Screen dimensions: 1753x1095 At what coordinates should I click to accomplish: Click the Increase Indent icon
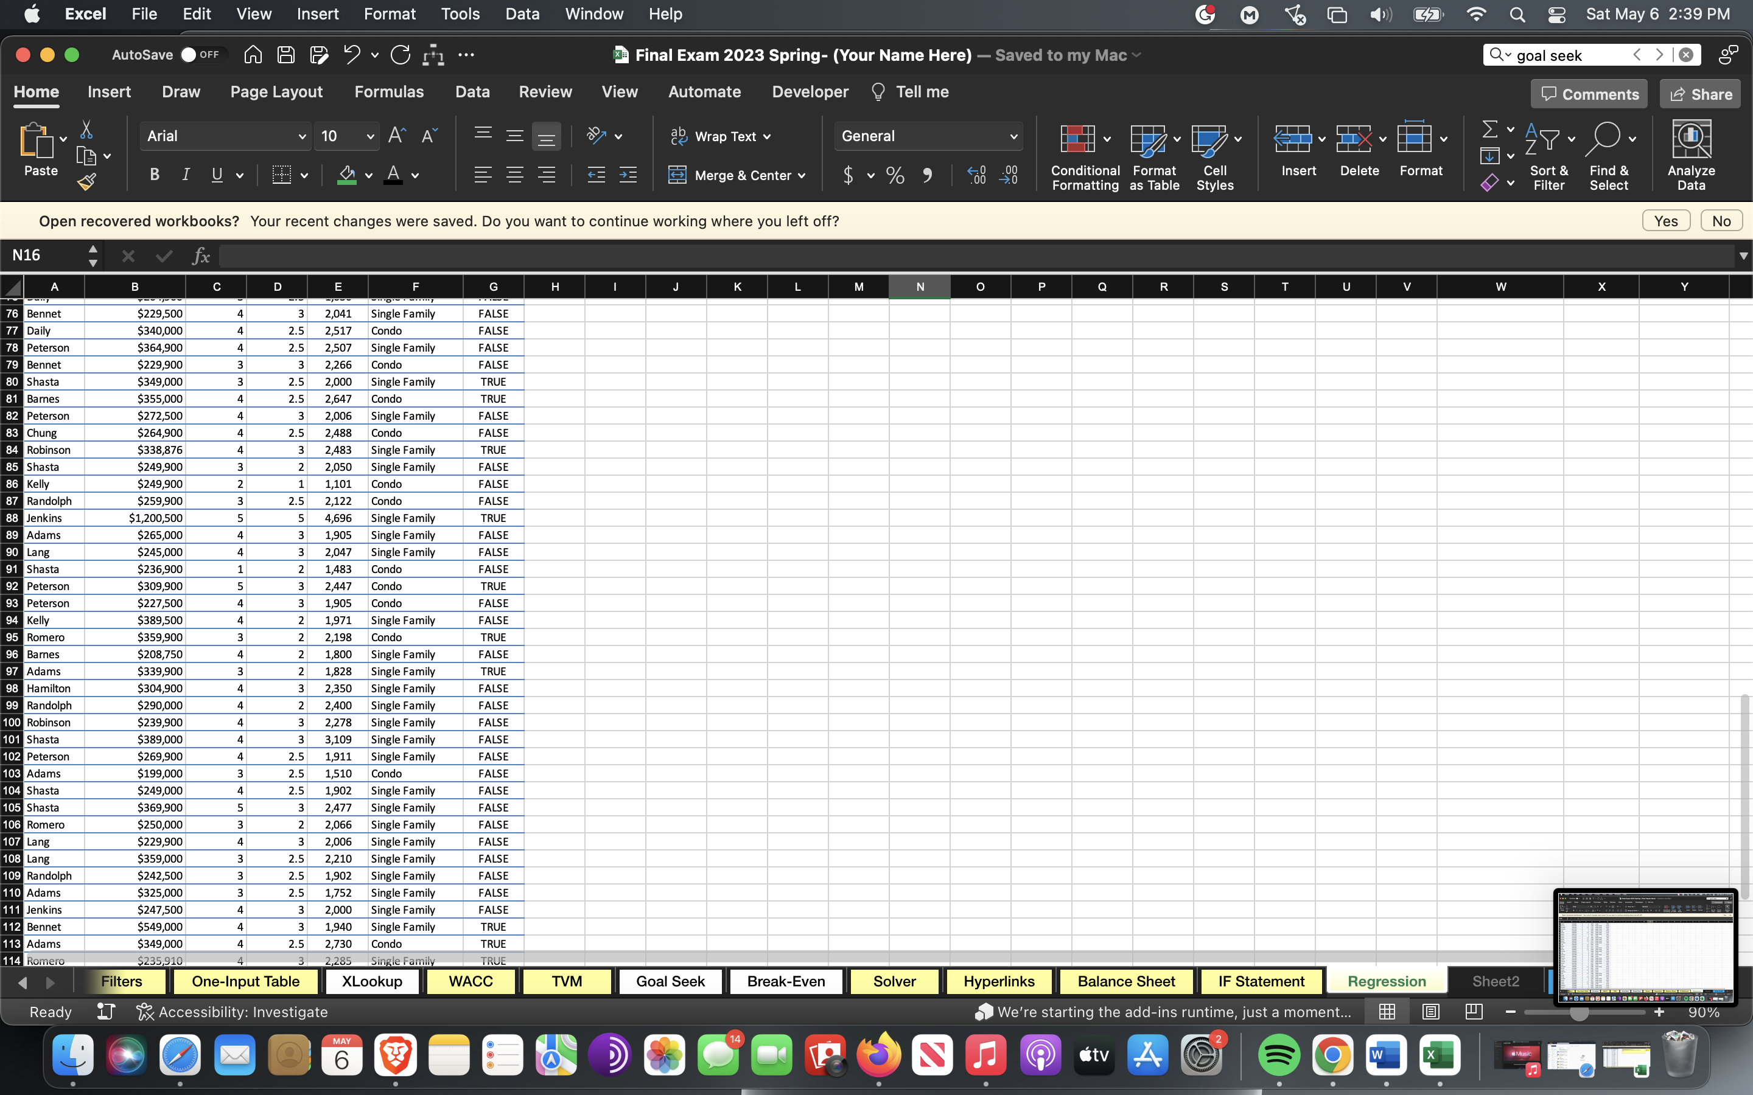pyautogui.click(x=628, y=175)
